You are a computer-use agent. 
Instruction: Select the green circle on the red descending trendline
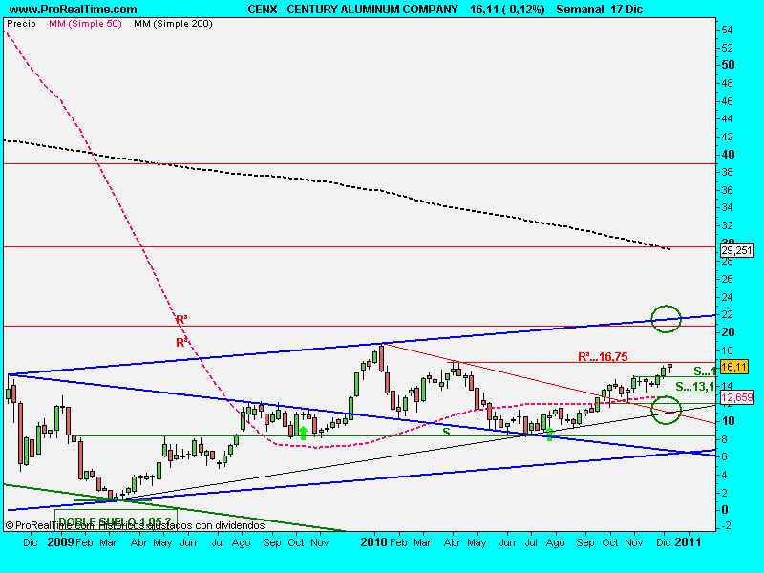[666, 410]
